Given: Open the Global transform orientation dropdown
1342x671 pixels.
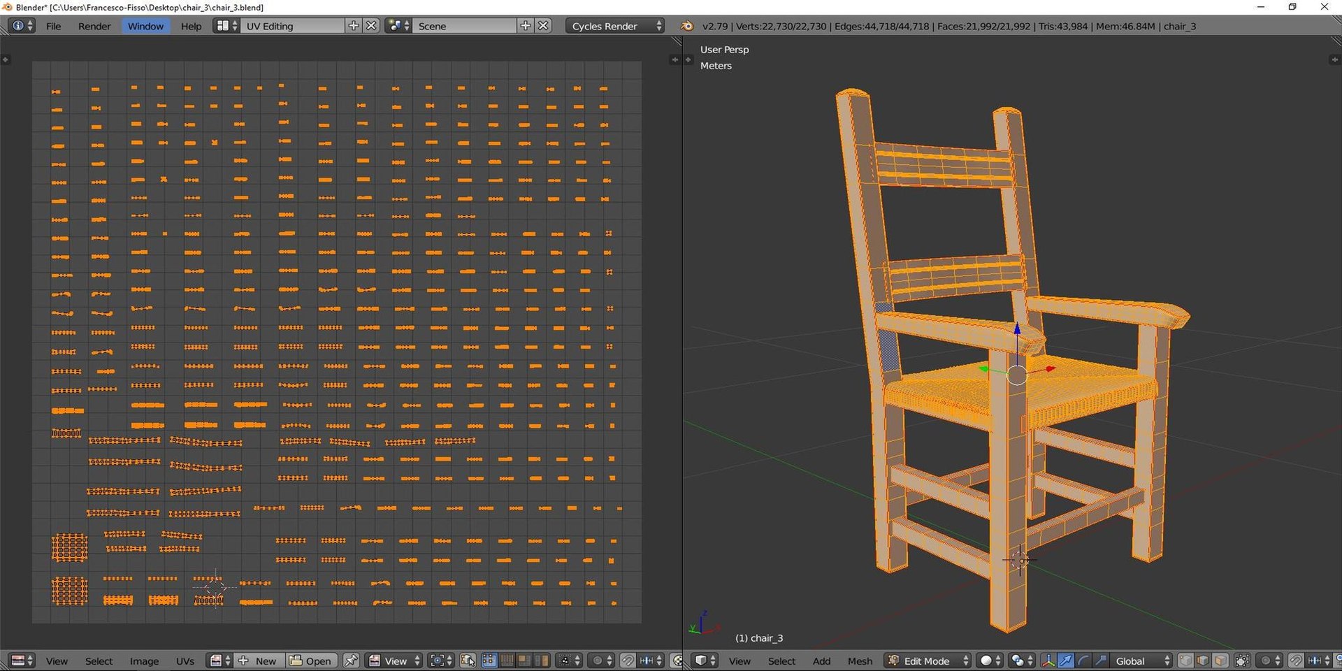Looking at the screenshot, I should click(1141, 661).
